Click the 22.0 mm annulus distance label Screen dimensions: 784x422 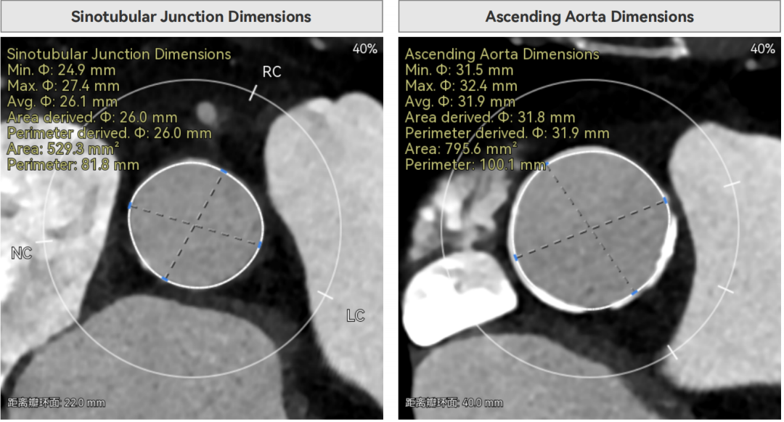tap(57, 403)
